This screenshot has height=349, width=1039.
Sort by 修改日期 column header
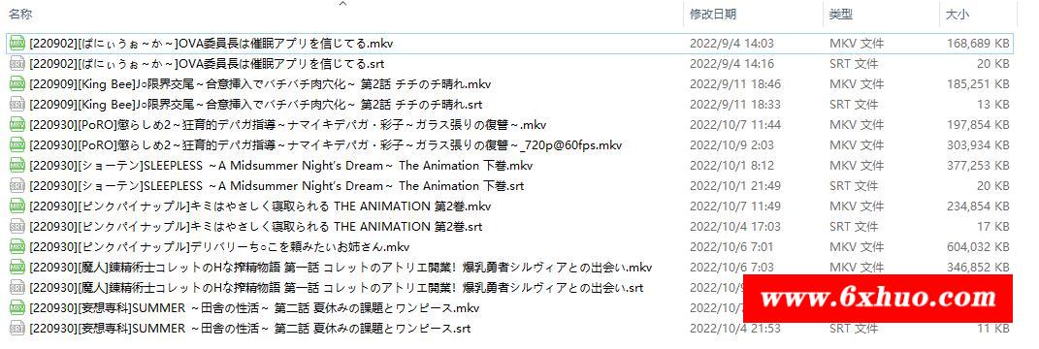point(713,14)
